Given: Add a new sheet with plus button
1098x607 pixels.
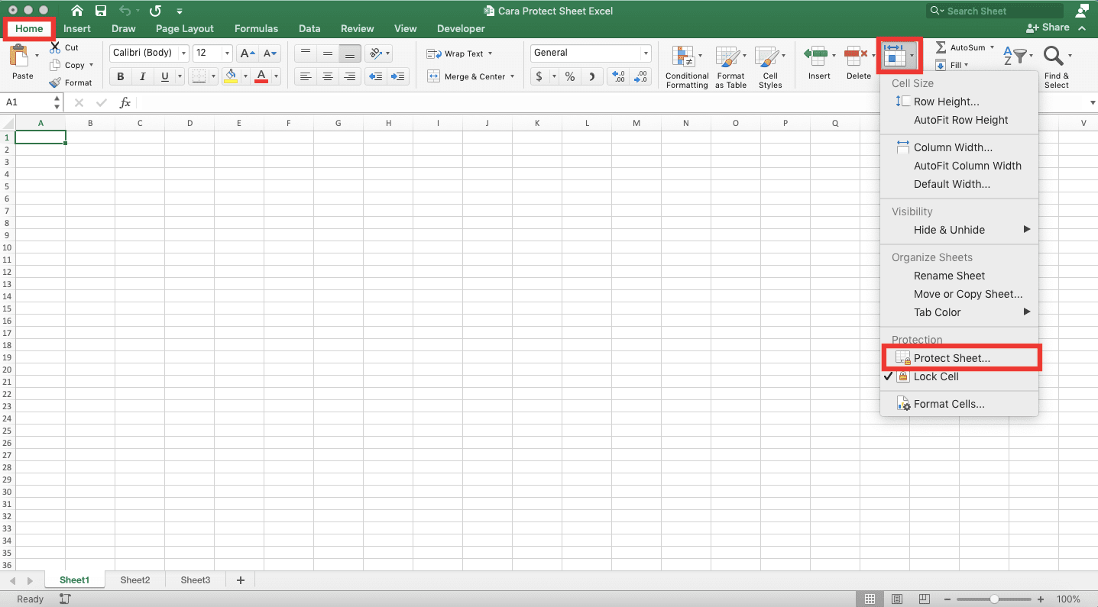Looking at the screenshot, I should point(241,580).
